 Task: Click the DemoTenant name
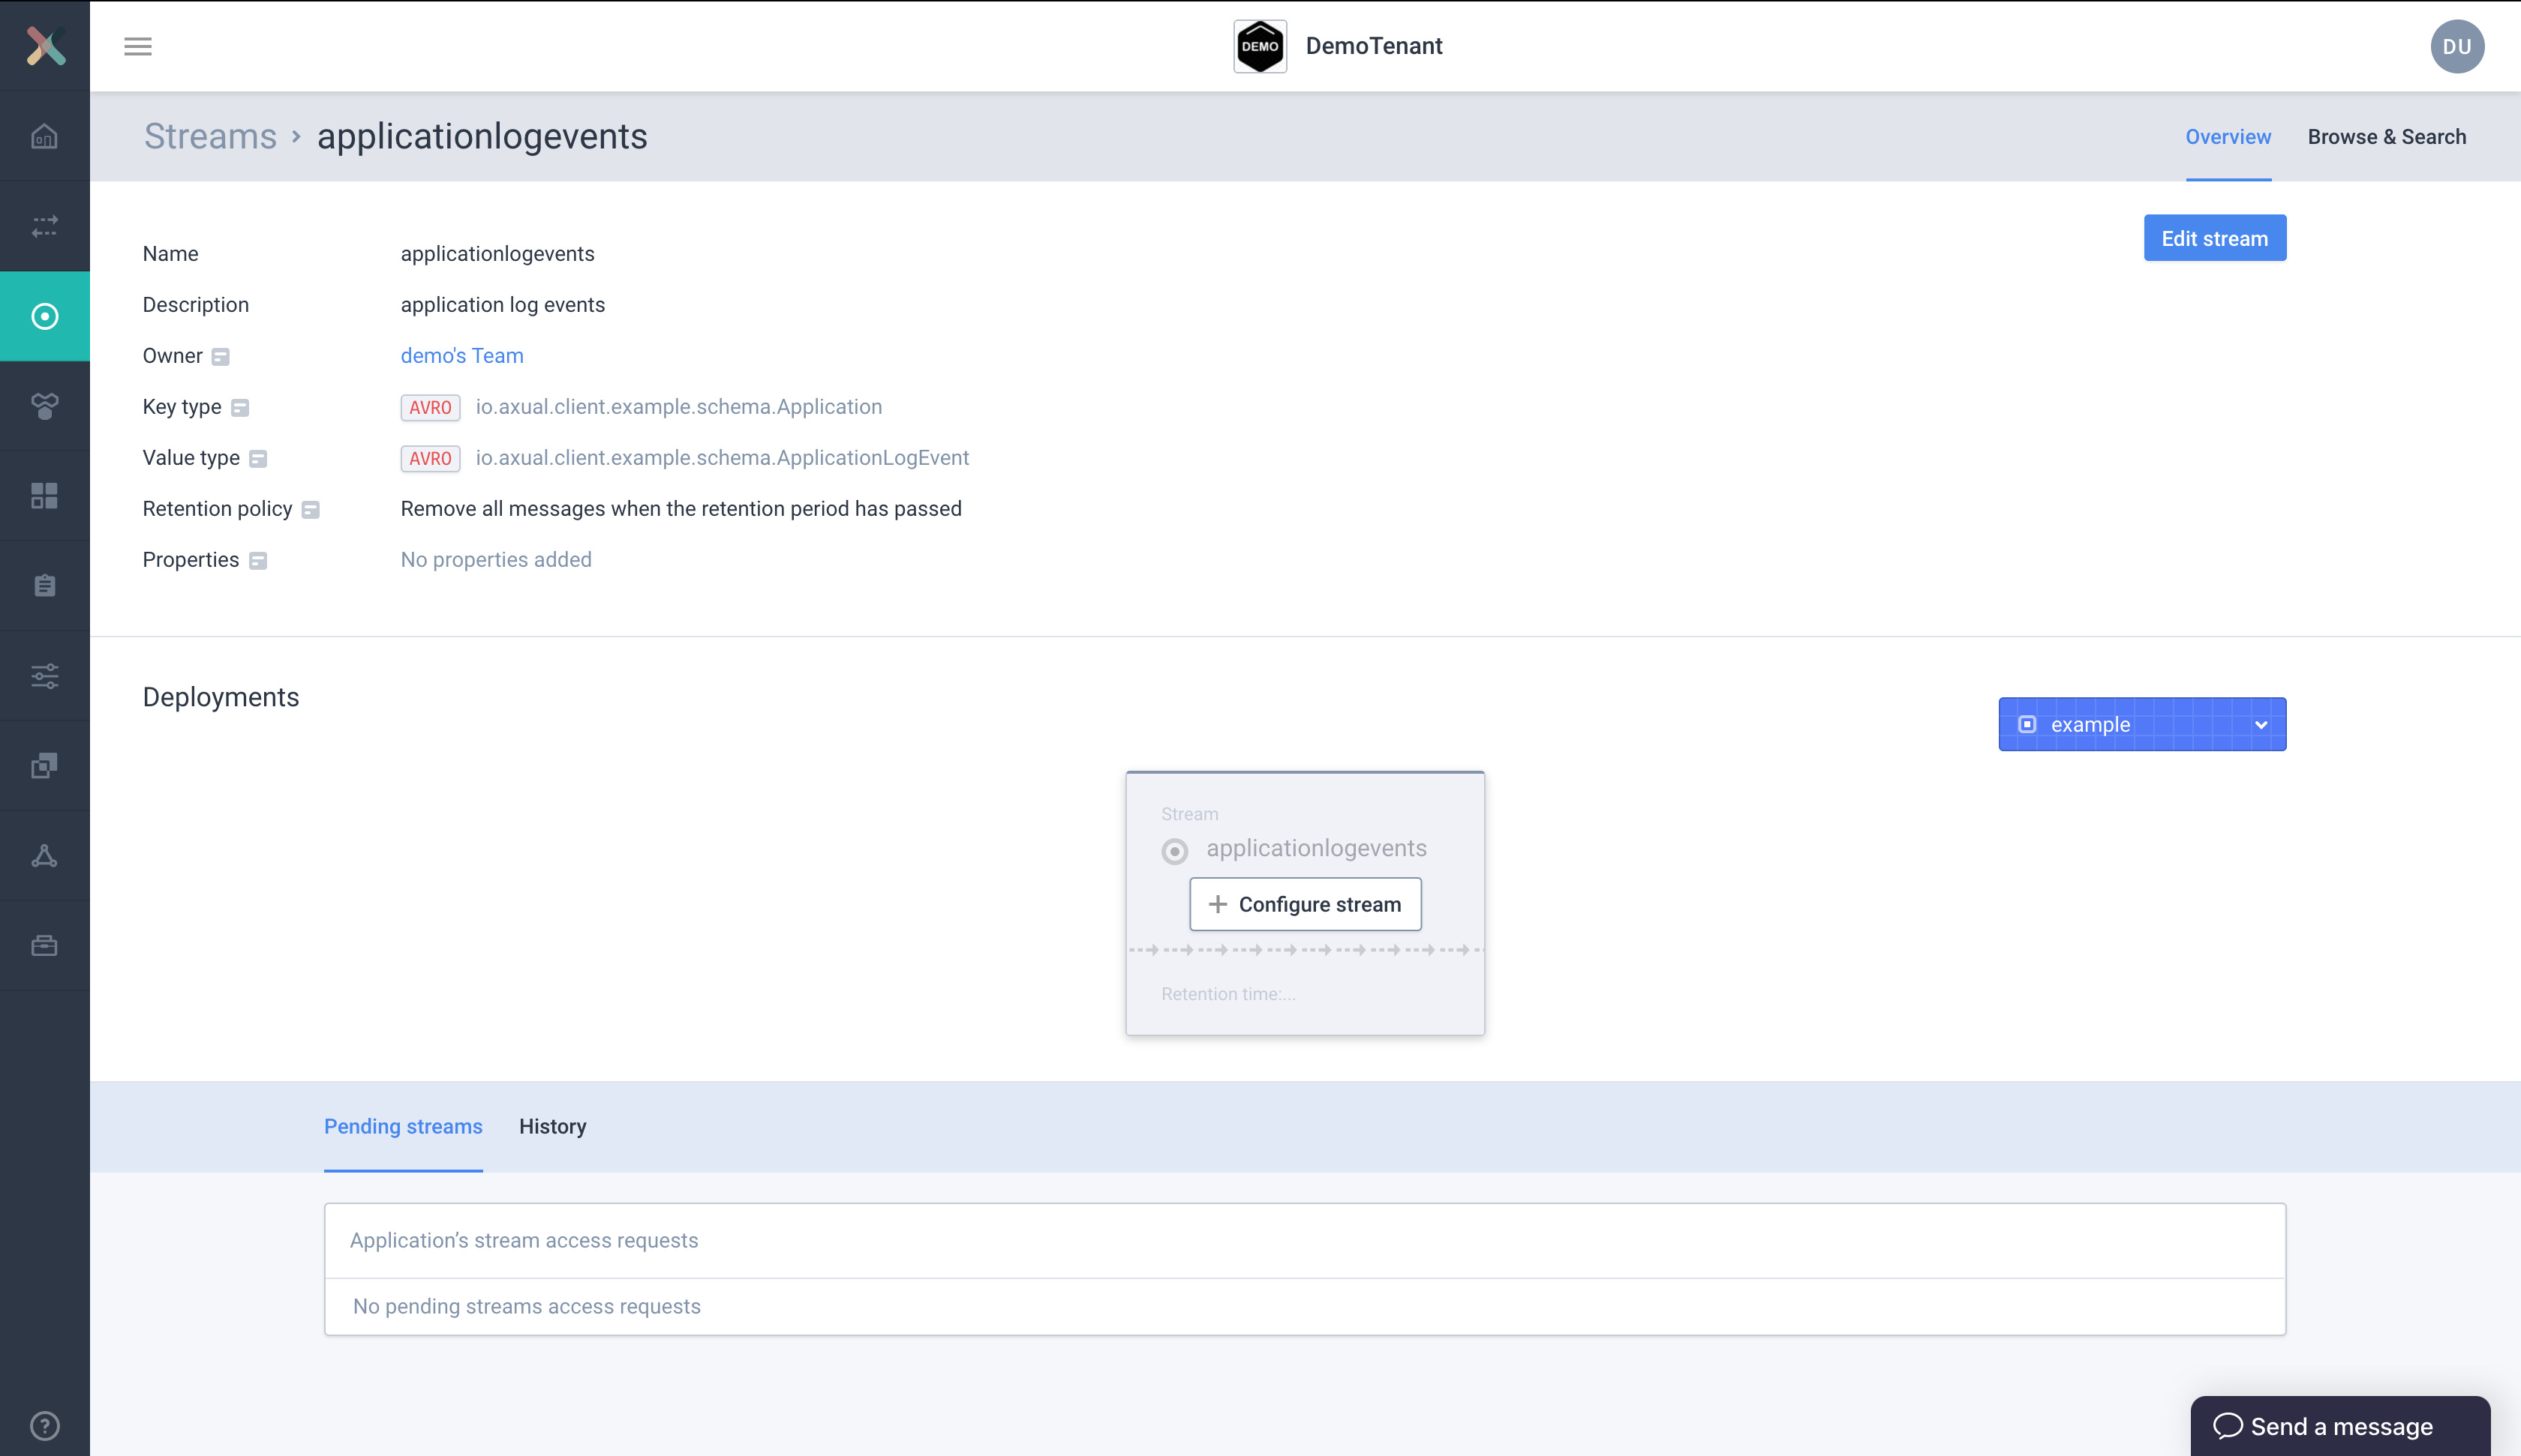(x=1374, y=46)
